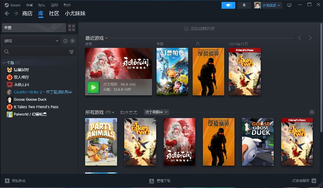
Task: Click 添加新陈列架 add shelf button
Action: coord(199,28)
